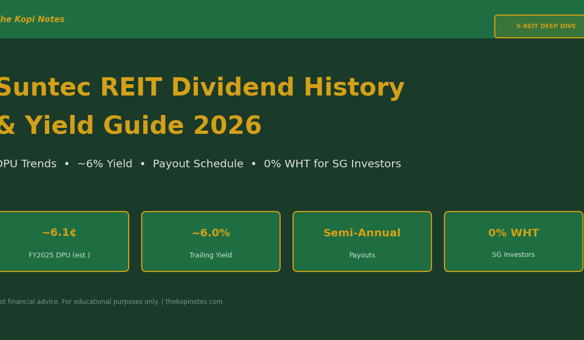This screenshot has width=584, height=340.
Task: Click the 'Payout Schedule' subtitle text
Action: tap(198, 164)
